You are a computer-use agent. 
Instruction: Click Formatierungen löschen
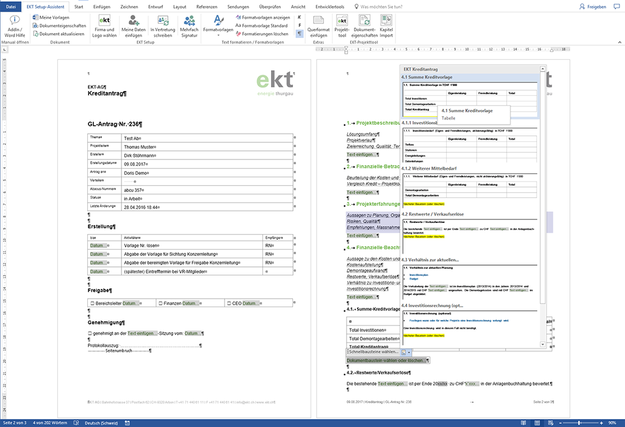coord(262,34)
